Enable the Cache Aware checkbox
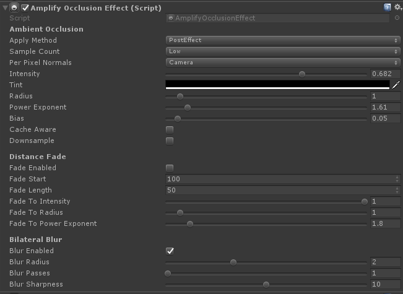 point(170,130)
